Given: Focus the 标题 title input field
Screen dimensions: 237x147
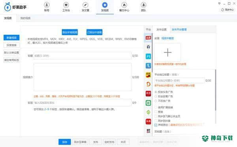Looking at the screenshot, I should click(x=83, y=56).
